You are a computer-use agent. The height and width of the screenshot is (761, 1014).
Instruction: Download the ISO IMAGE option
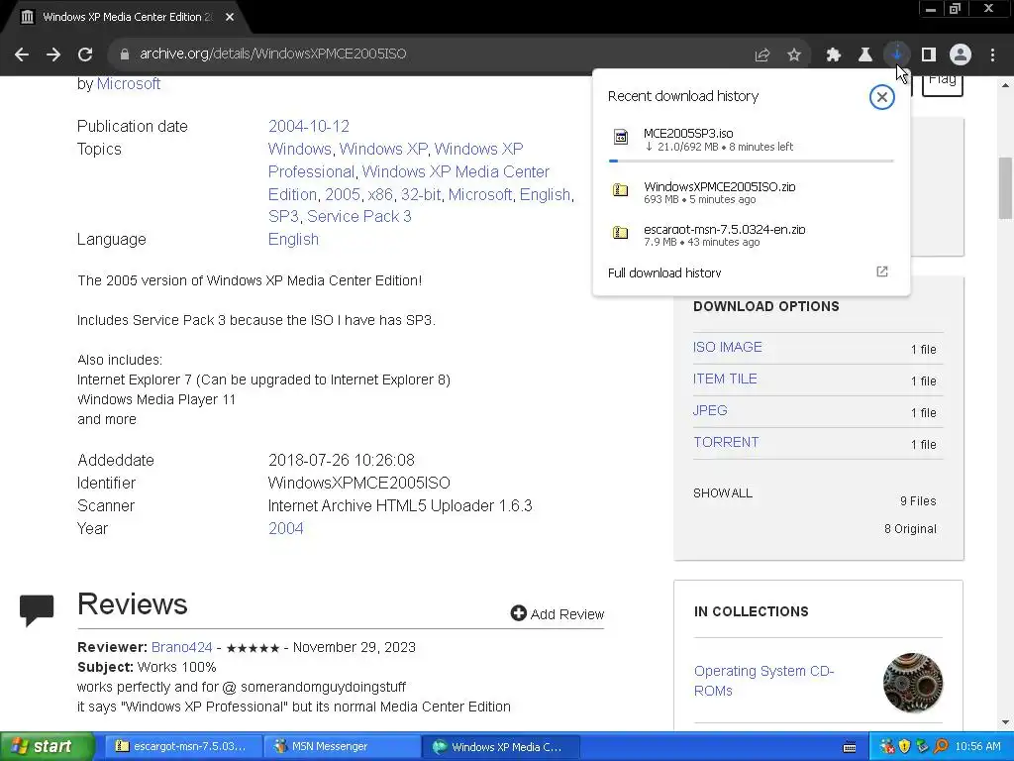click(x=728, y=348)
